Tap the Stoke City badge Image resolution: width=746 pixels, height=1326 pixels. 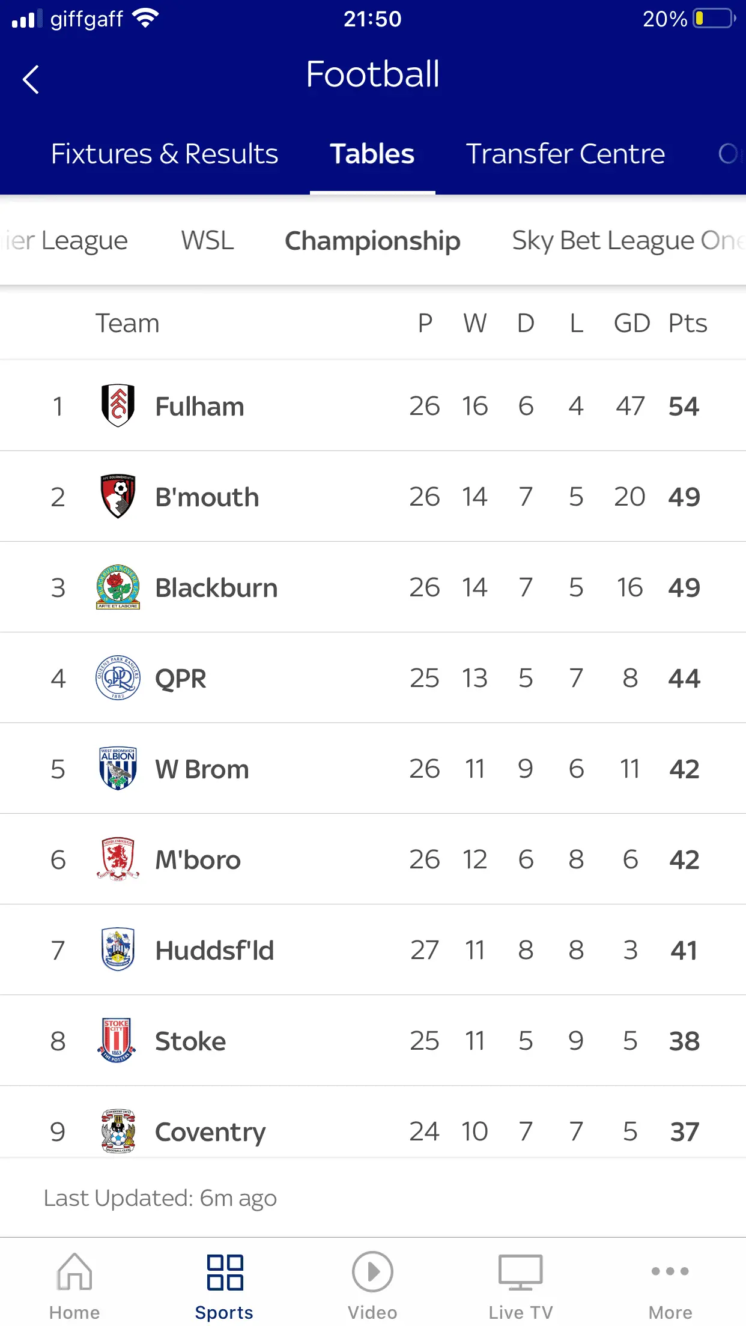pos(118,1041)
